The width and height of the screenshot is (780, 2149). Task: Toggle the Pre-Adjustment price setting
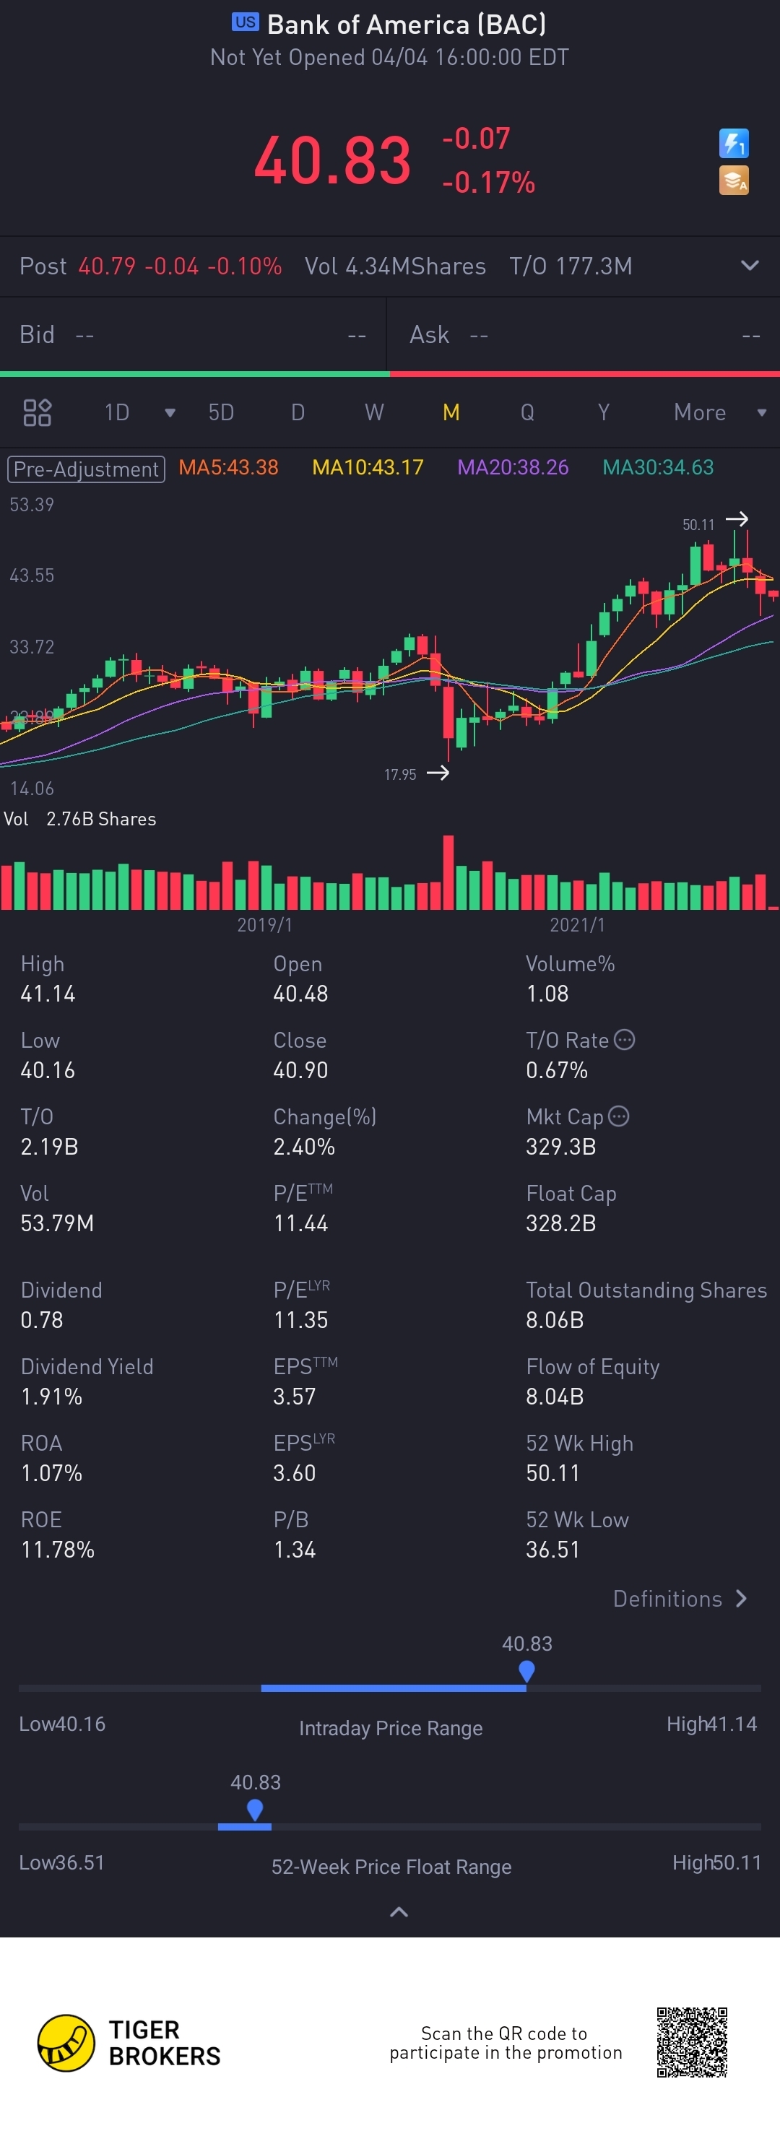(86, 468)
